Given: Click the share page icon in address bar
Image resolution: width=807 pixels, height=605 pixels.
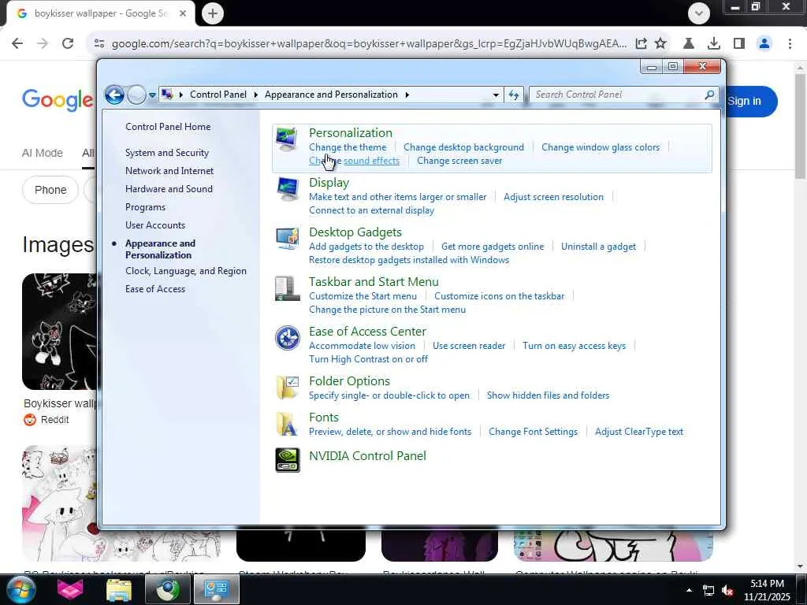Looking at the screenshot, I should click(x=641, y=43).
